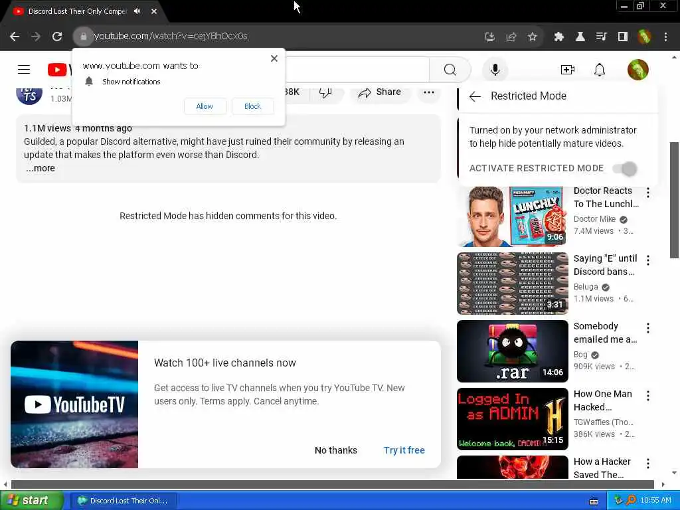Click the lock site info icon
680x510 pixels.
coord(83,37)
